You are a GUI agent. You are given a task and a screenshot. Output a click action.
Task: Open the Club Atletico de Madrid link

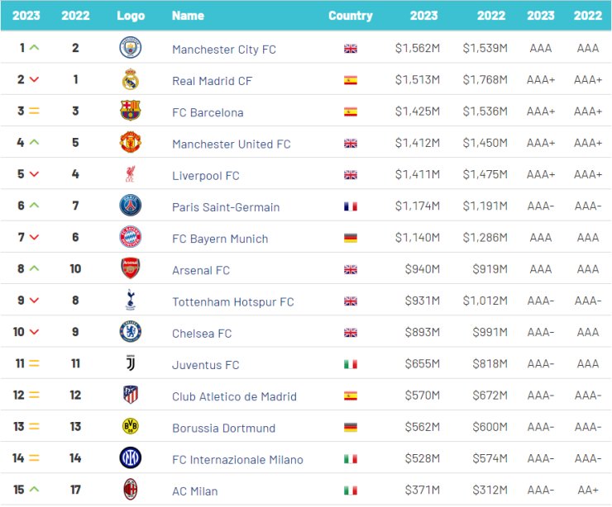pos(234,396)
